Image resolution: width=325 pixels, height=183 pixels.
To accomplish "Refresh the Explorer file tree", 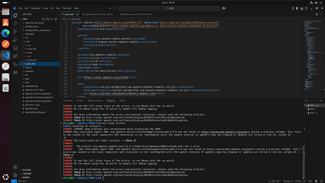I will point(52,19).
